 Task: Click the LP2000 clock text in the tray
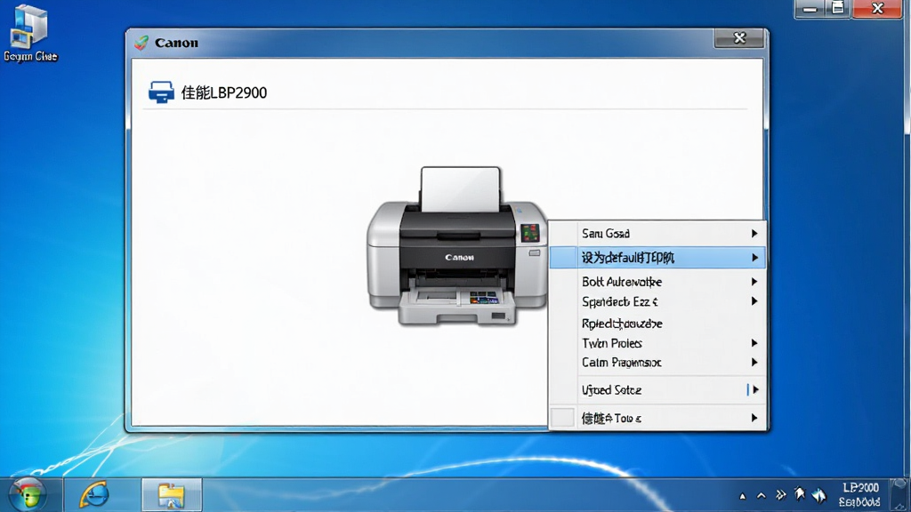[860, 488]
